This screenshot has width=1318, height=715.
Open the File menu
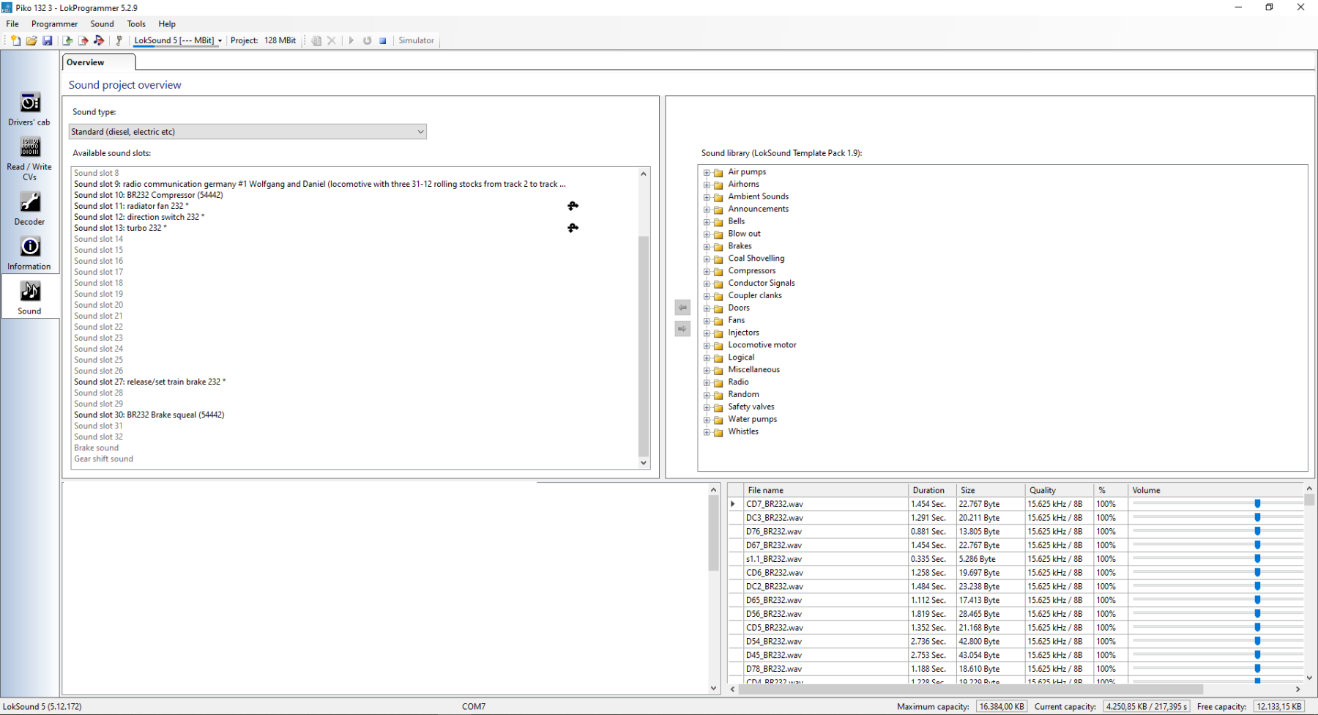(12, 24)
